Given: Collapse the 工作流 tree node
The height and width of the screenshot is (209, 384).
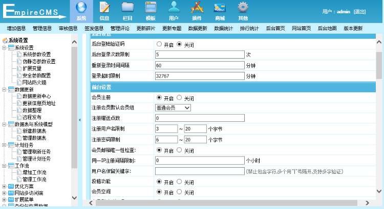Looking at the screenshot, I should point(4,166).
